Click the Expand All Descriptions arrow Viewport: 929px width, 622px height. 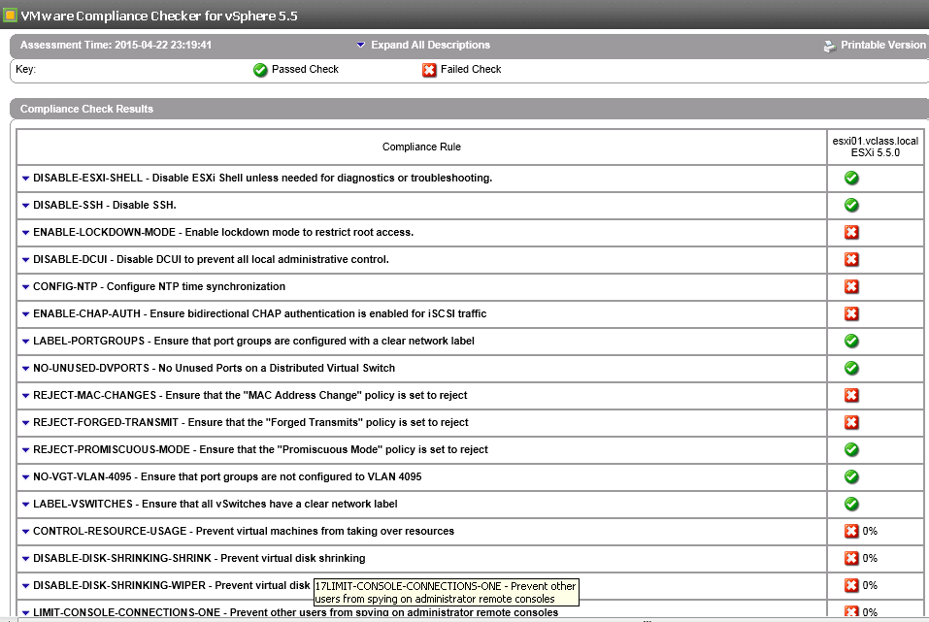[361, 45]
